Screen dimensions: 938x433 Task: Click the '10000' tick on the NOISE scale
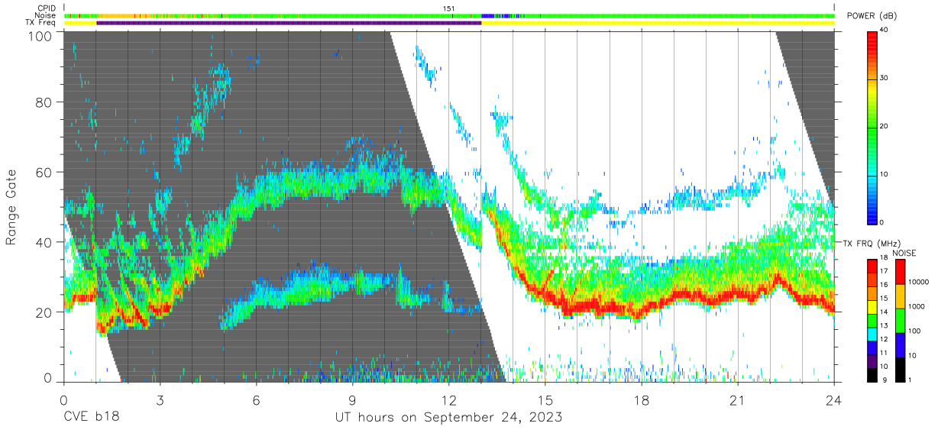pyautogui.click(x=919, y=283)
